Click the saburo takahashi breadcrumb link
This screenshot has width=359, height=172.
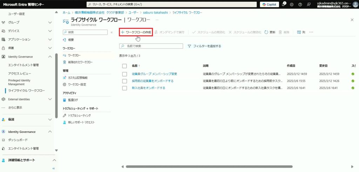point(155,13)
